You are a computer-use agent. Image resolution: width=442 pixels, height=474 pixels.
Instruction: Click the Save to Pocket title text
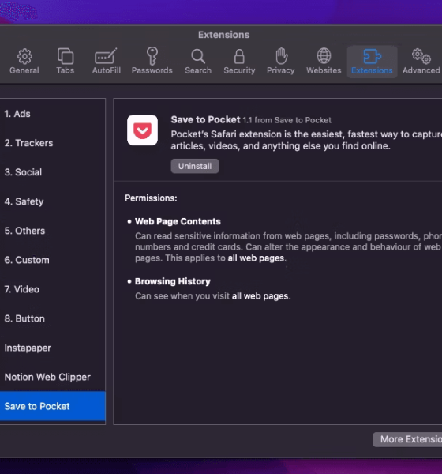point(205,120)
